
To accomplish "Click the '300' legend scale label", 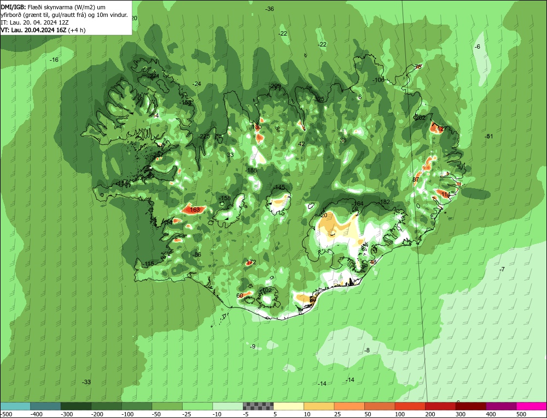I will tap(461, 414).
